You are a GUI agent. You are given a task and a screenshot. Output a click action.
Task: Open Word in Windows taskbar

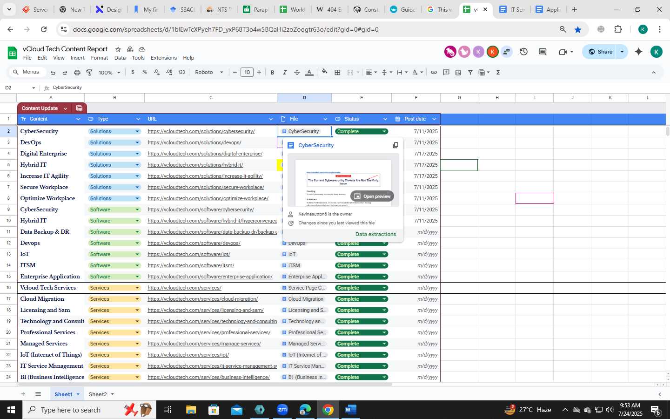point(350,410)
